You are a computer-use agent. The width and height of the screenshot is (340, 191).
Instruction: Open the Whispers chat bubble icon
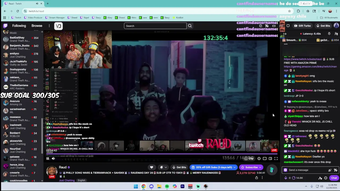288,26
